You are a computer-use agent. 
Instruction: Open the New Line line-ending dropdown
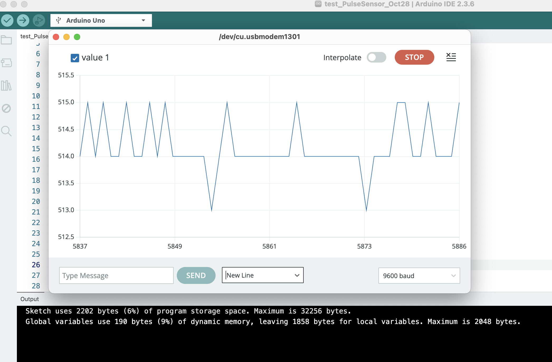263,275
